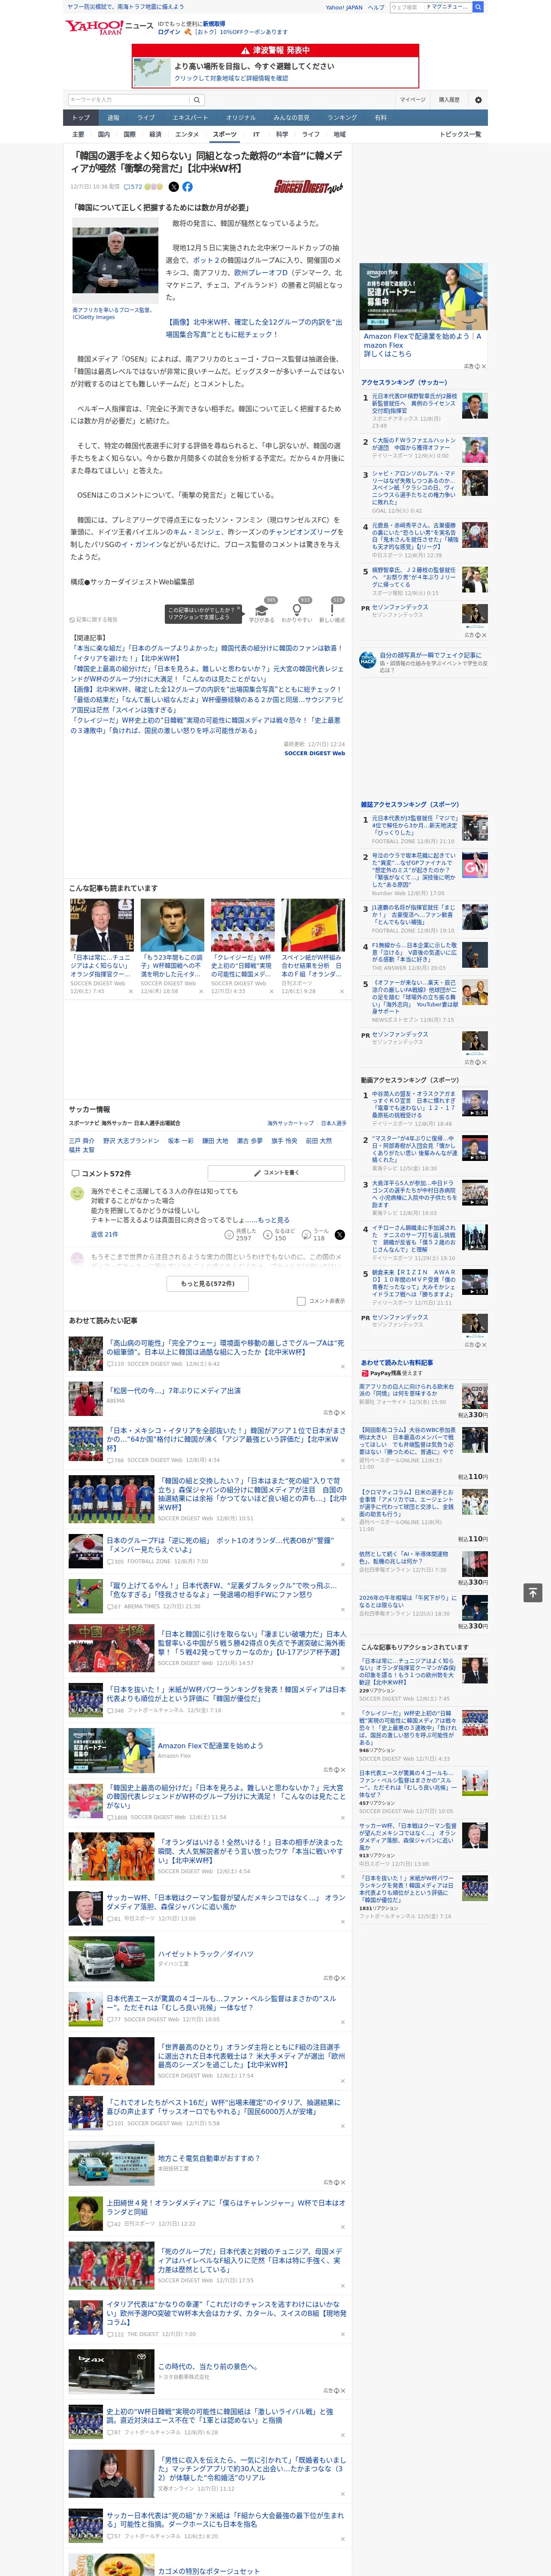
Task: Click the 購入履歴 link
Action: (449, 100)
